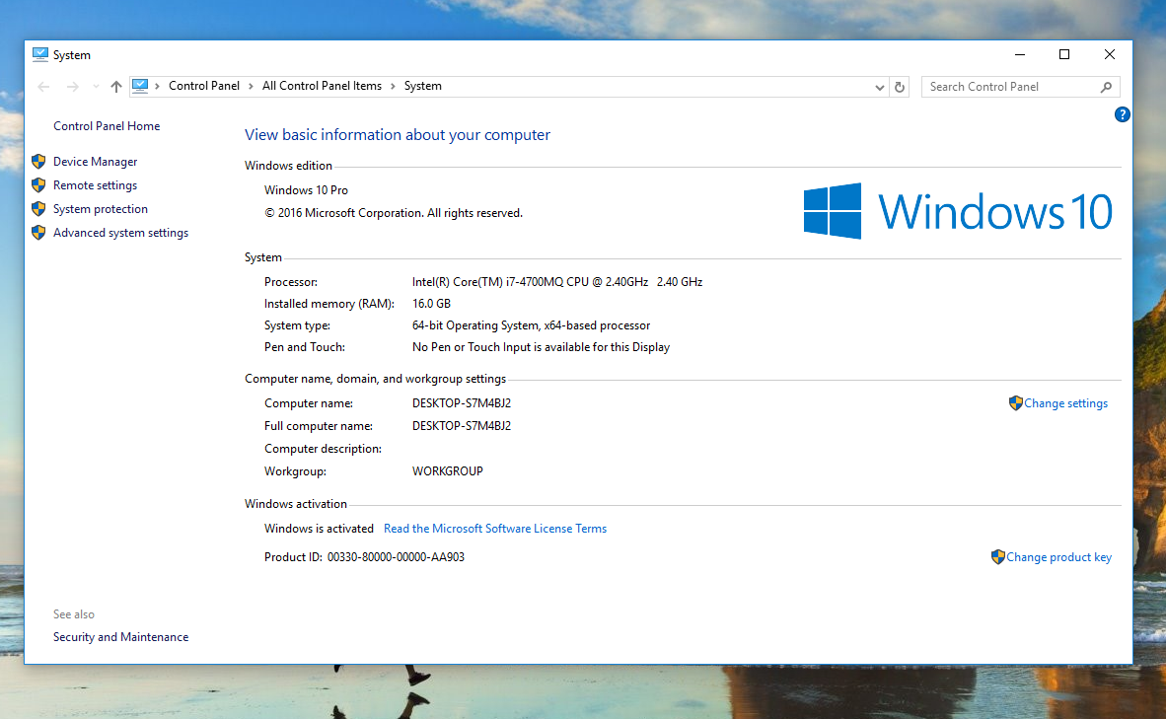Click the search magnifier icon
The height and width of the screenshot is (719, 1166).
click(x=1107, y=87)
